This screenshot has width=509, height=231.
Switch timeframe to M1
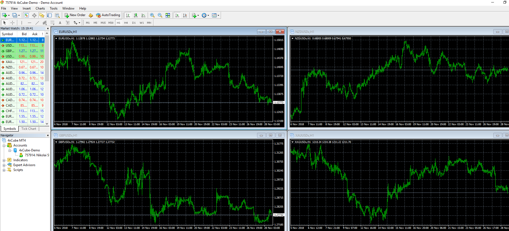[88, 23]
